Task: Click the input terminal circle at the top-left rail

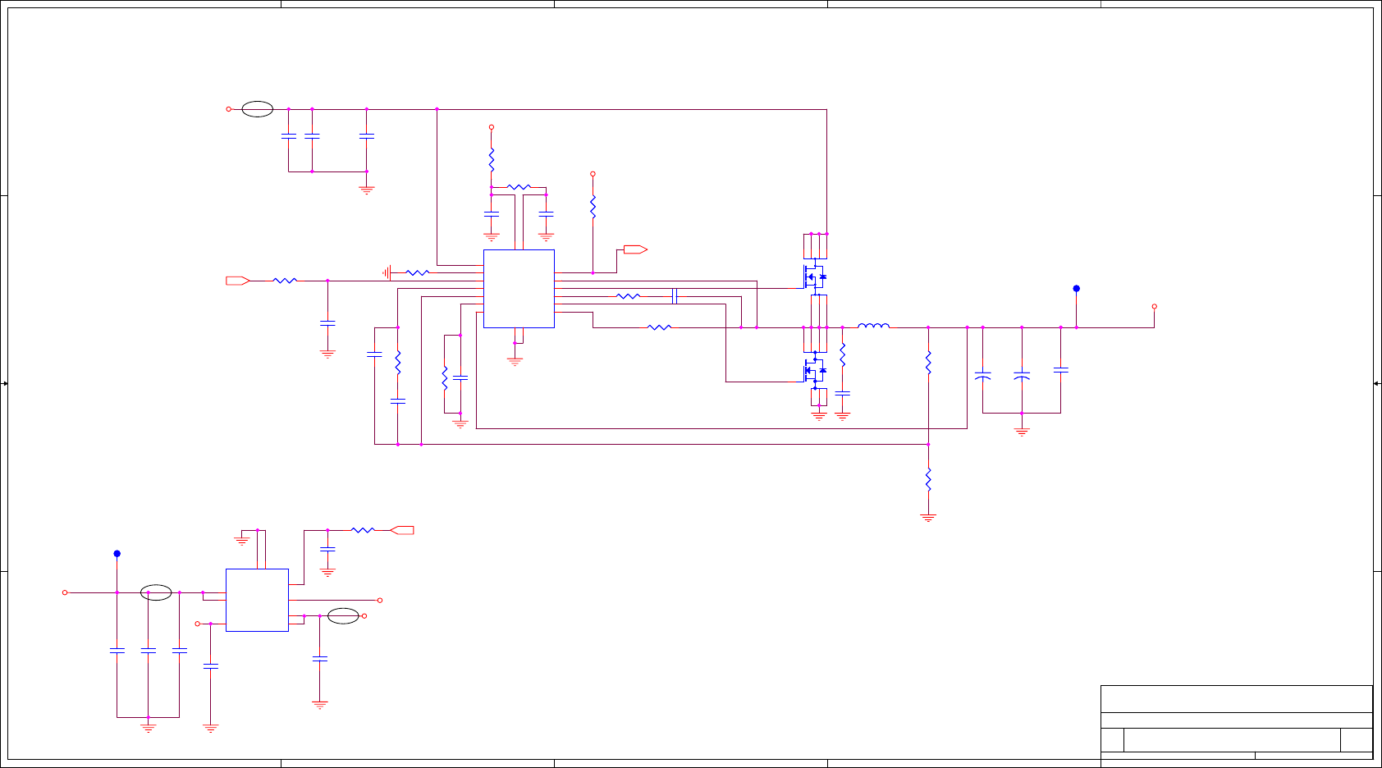Action: pyautogui.click(x=229, y=108)
